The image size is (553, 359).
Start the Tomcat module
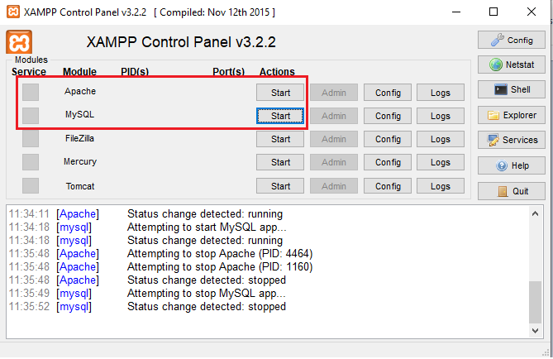[x=280, y=186]
